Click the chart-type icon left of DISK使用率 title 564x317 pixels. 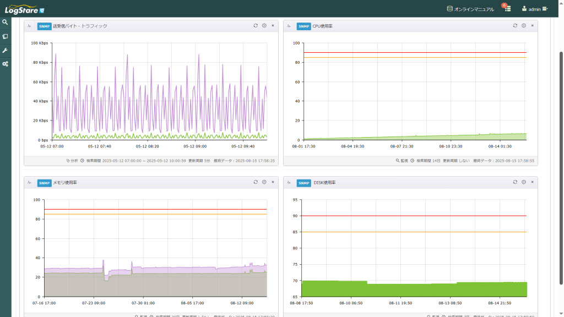pos(289,183)
